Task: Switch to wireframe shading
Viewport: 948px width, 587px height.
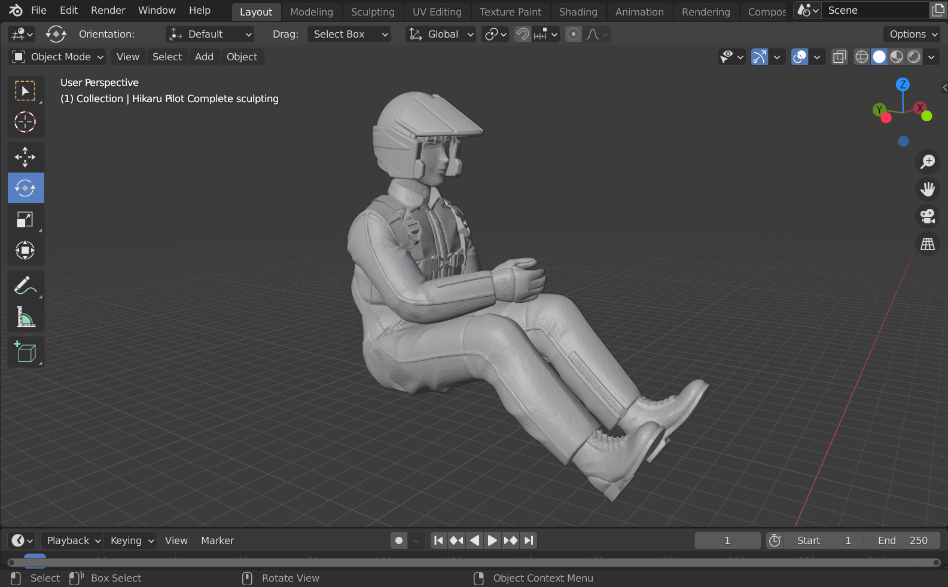Action: [862, 57]
